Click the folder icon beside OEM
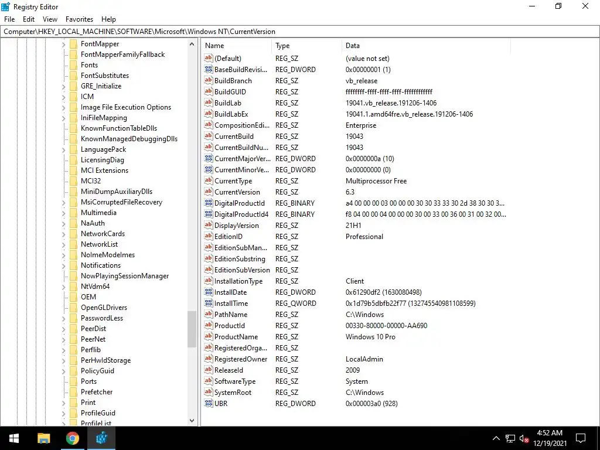This screenshot has width=600, height=450. (x=73, y=297)
